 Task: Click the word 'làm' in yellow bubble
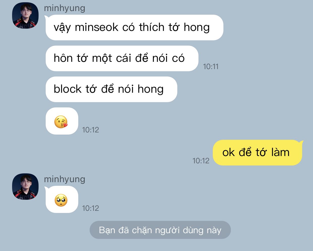(x=280, y=152)
